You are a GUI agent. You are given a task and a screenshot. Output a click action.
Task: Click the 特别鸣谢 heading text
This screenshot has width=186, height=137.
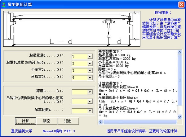(163, 13)
